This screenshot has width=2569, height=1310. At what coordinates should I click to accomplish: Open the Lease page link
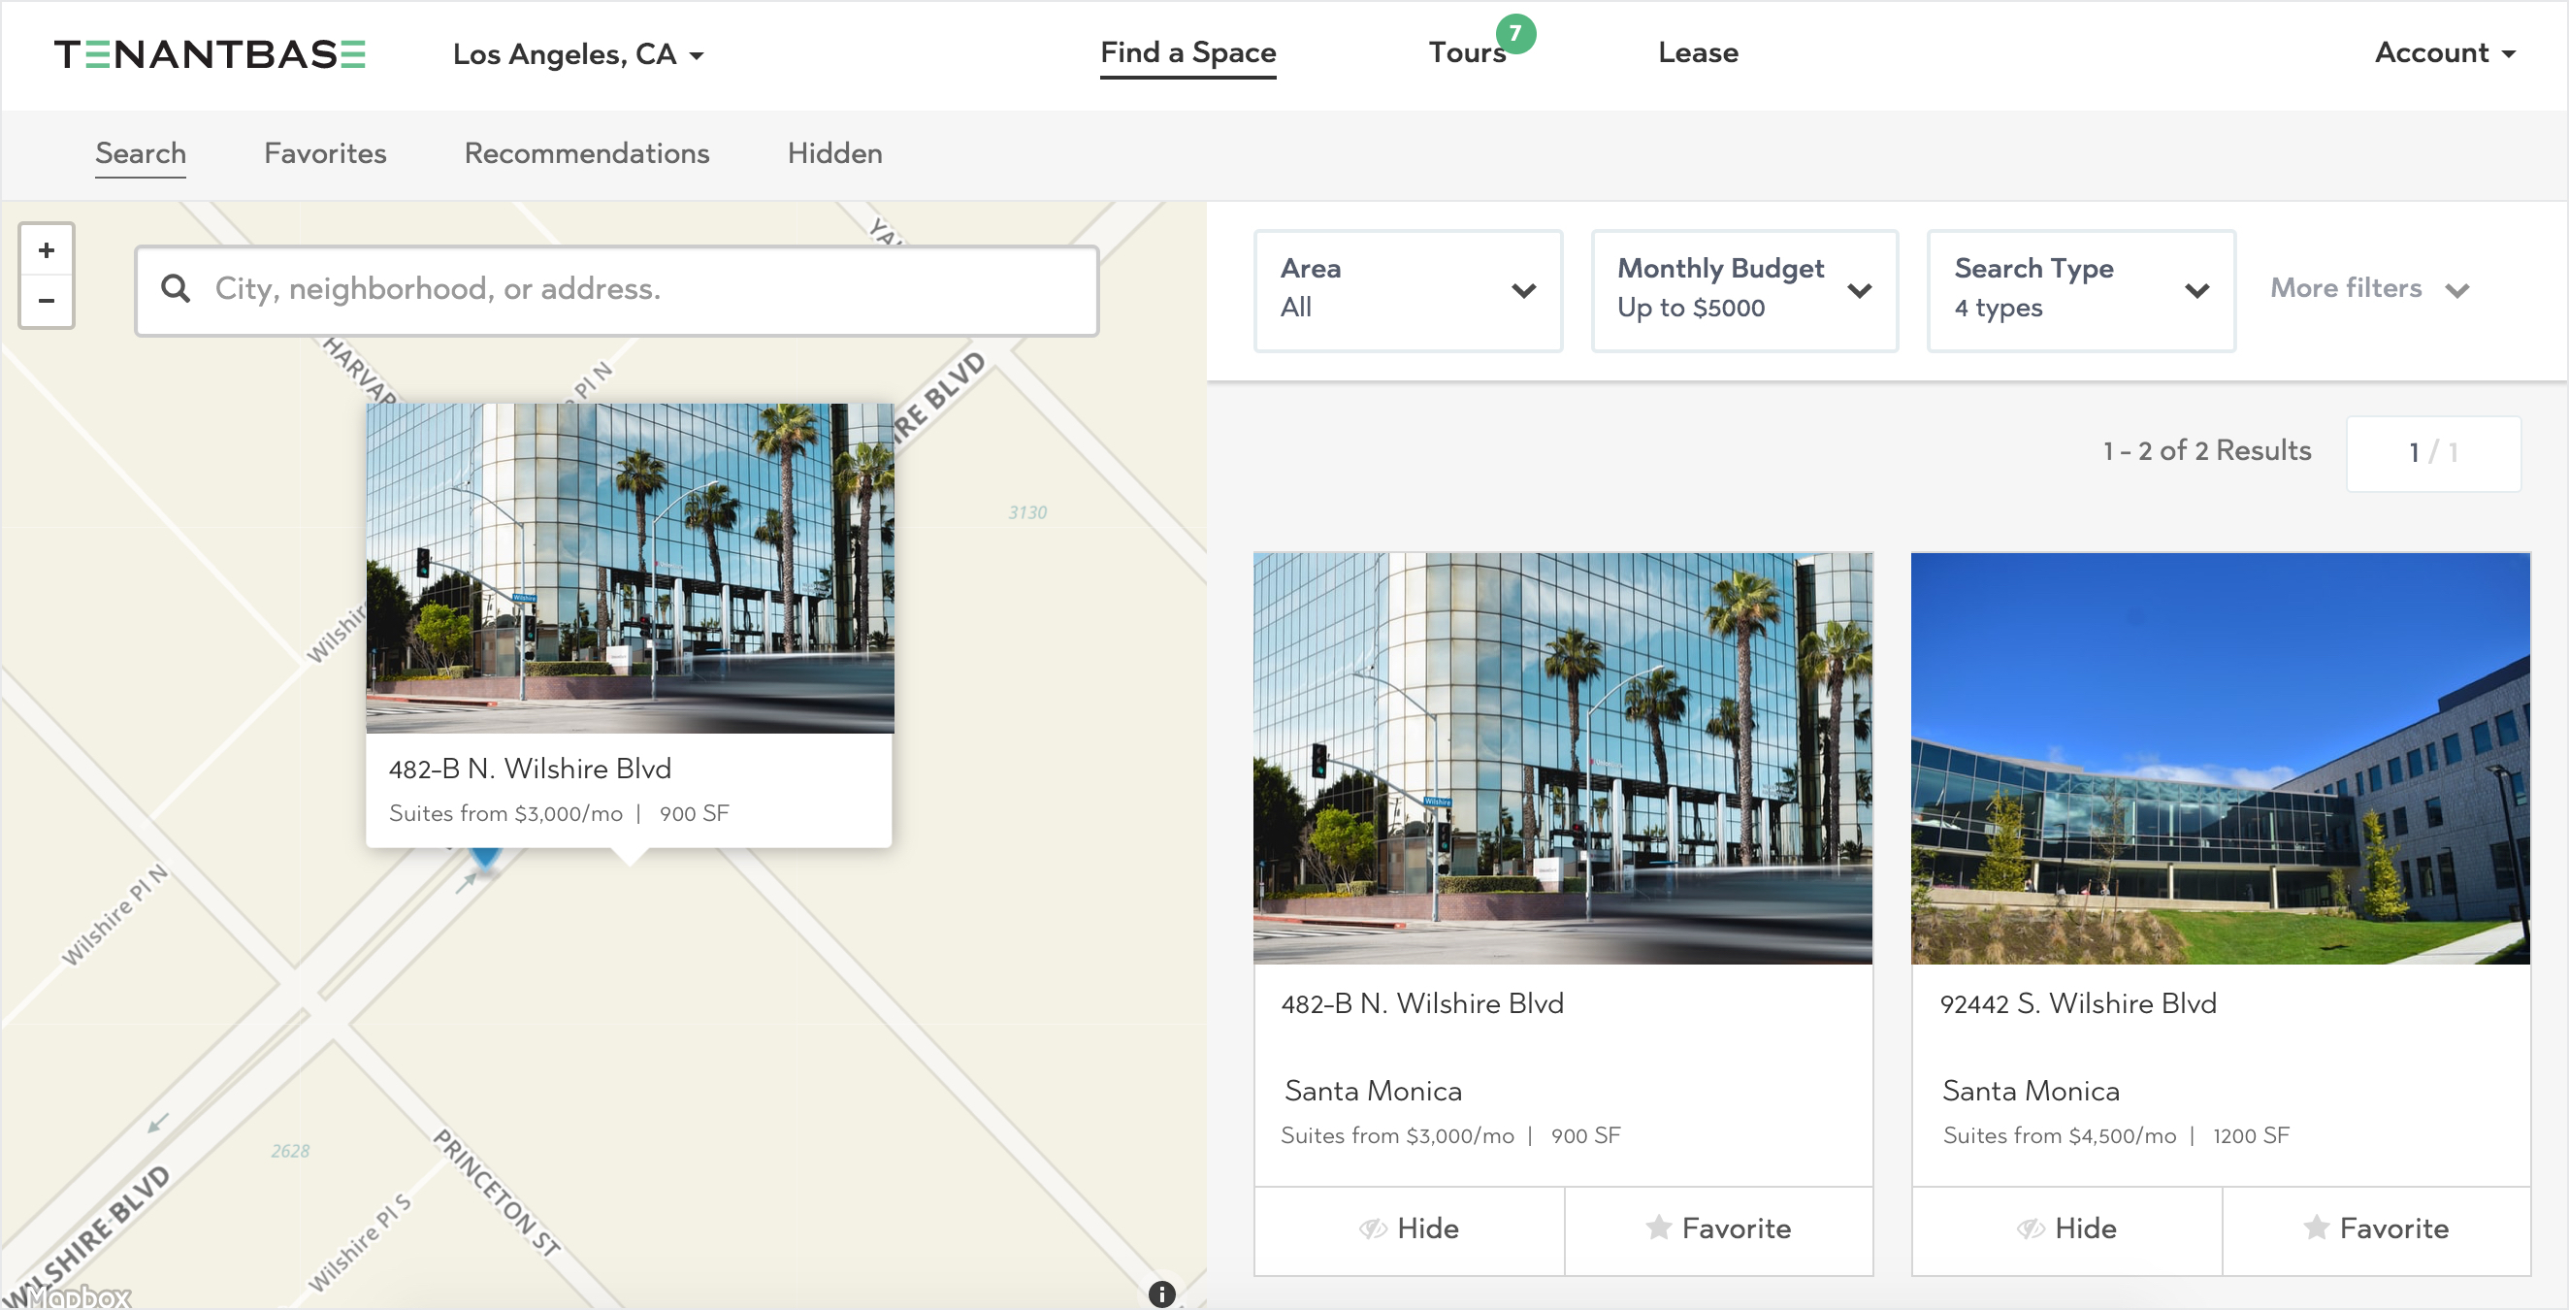point(1698,52)
